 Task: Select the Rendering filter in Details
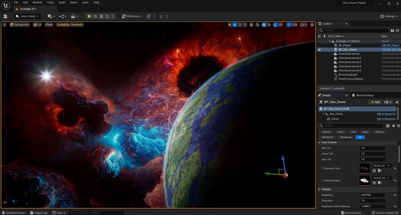[x=327, y=137]
